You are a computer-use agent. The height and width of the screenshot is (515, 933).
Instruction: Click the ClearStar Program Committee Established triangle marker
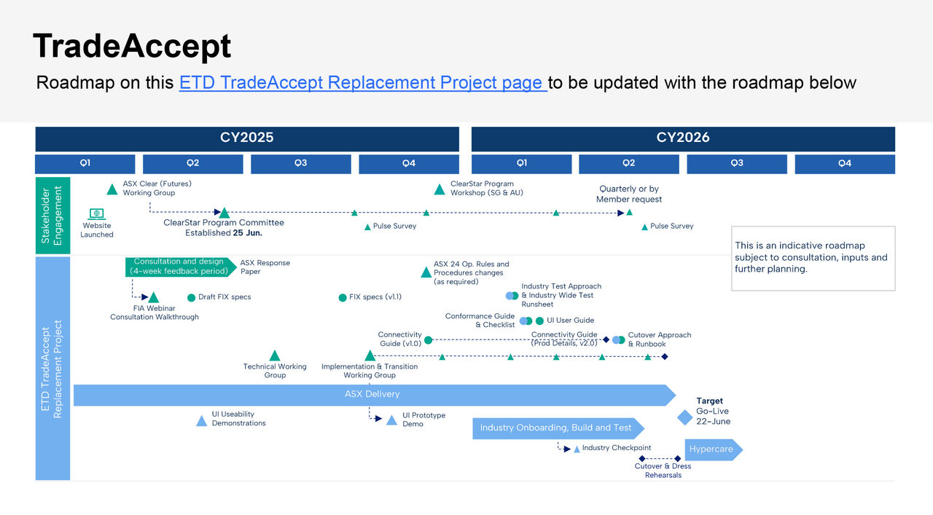pos(225,213)
